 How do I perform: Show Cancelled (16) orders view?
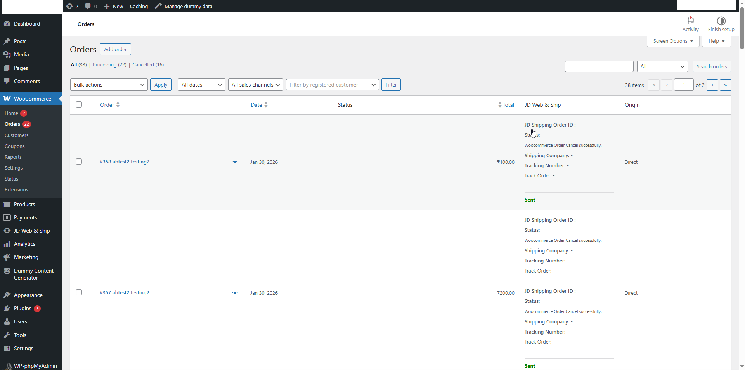[x=148, y=65]
